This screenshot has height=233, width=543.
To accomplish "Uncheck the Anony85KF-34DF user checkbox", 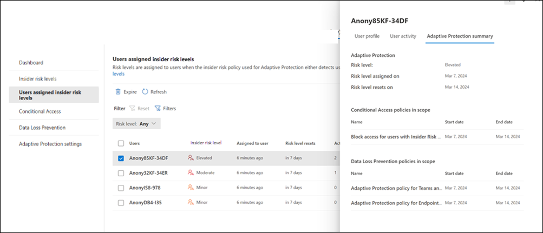I will [x=121, y=158].
